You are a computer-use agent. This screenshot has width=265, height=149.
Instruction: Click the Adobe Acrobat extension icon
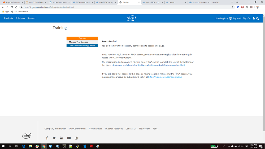point(251,7)
